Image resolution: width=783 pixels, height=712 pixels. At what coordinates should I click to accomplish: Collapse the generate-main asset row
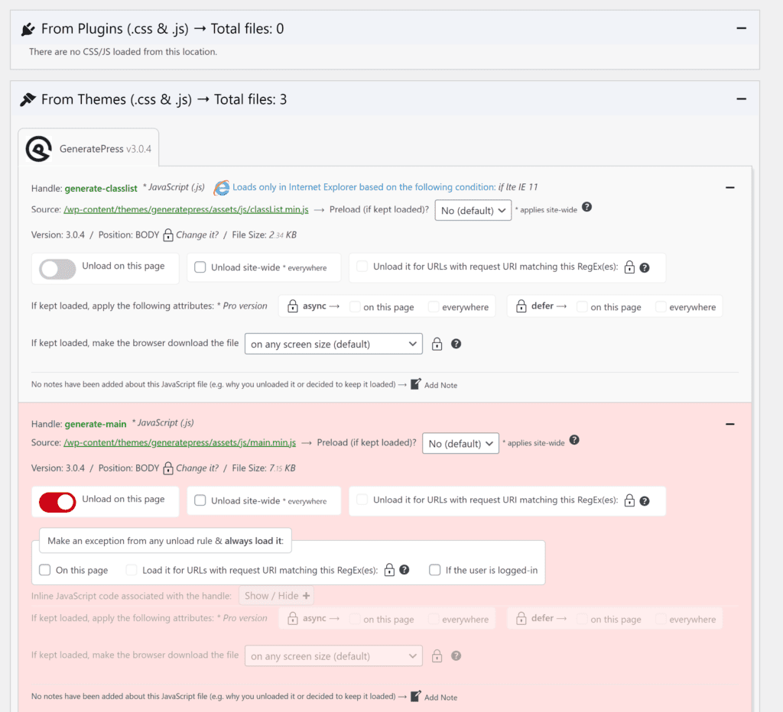coord(730,424)
